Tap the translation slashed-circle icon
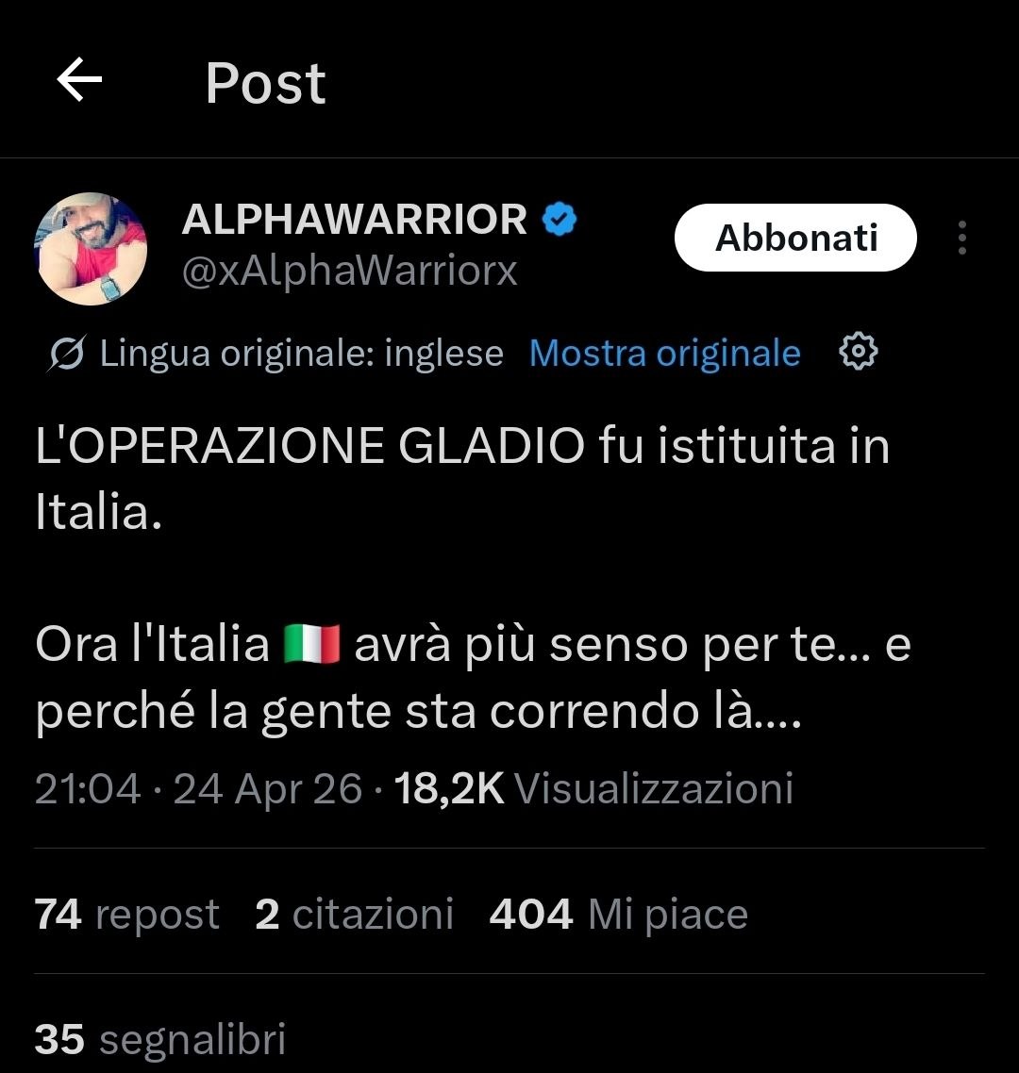This screenshot has width=1019, height=1073. click(67, 353)
